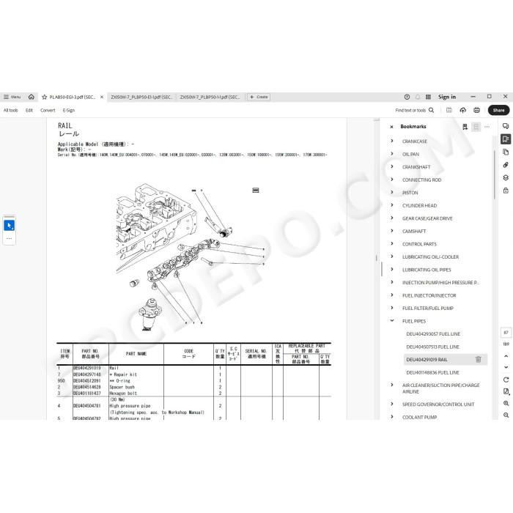The image size is (513, 513).
Task: Expand the GEAR CASE/GEAR DRIVE bookmark
Action: pos(392,218)
